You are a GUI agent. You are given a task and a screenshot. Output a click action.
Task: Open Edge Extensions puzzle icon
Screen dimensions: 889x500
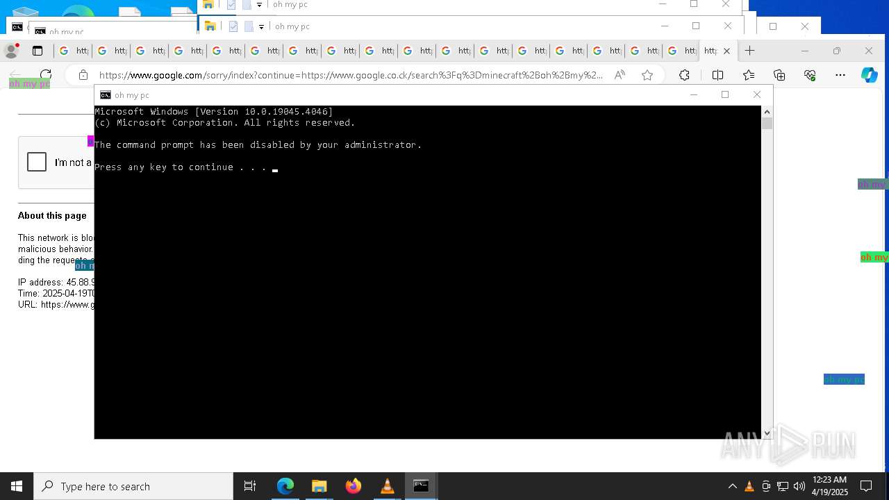click(x=685, y=75)
